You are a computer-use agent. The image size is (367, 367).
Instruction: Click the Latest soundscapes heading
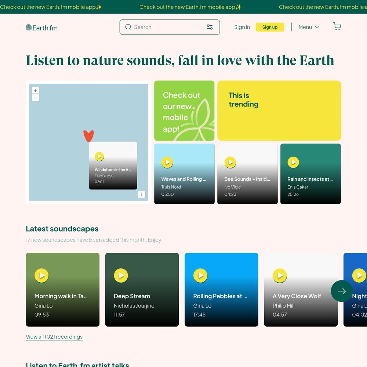pos(62,229)
